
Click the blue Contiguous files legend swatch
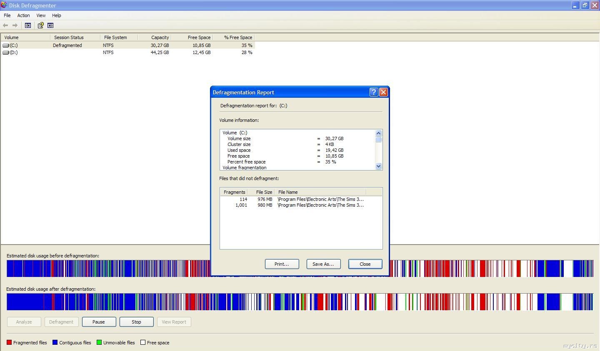point(55,343)
